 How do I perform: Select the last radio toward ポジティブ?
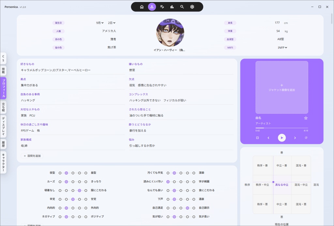pos(86,217)
